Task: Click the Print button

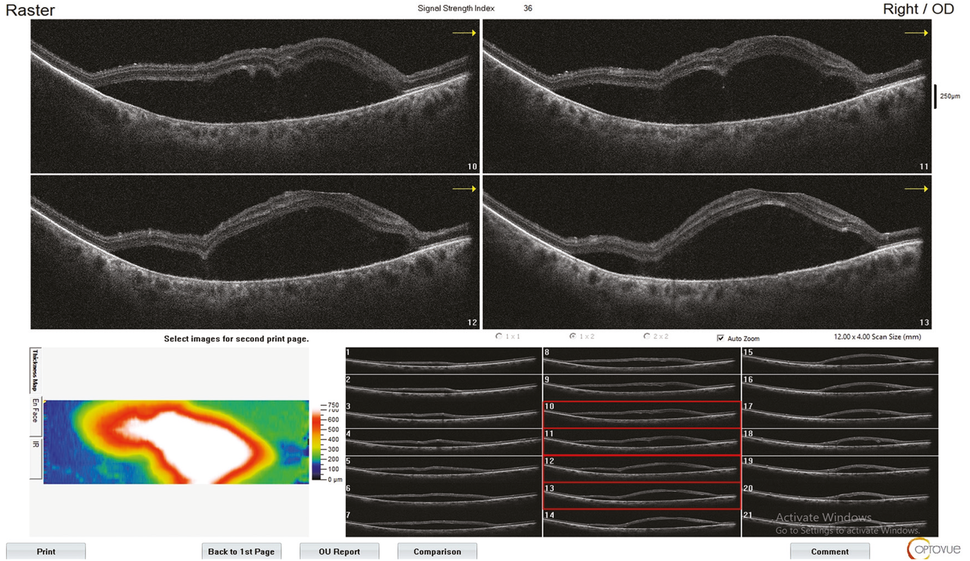Action: 46,551
